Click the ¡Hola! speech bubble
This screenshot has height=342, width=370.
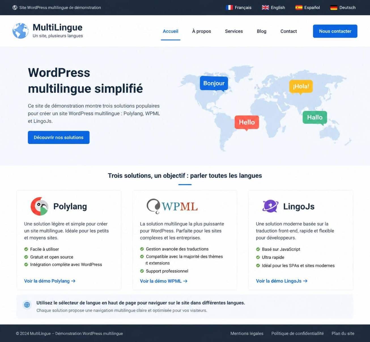pos(301,87)
